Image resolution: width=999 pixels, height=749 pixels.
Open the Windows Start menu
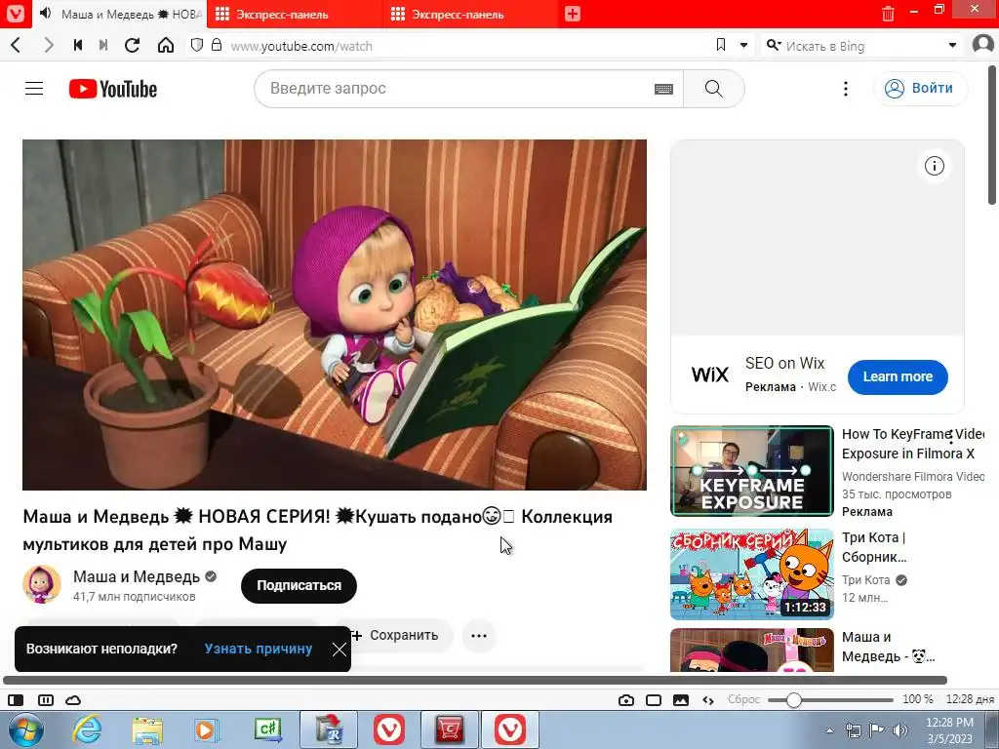click(25, 729)
